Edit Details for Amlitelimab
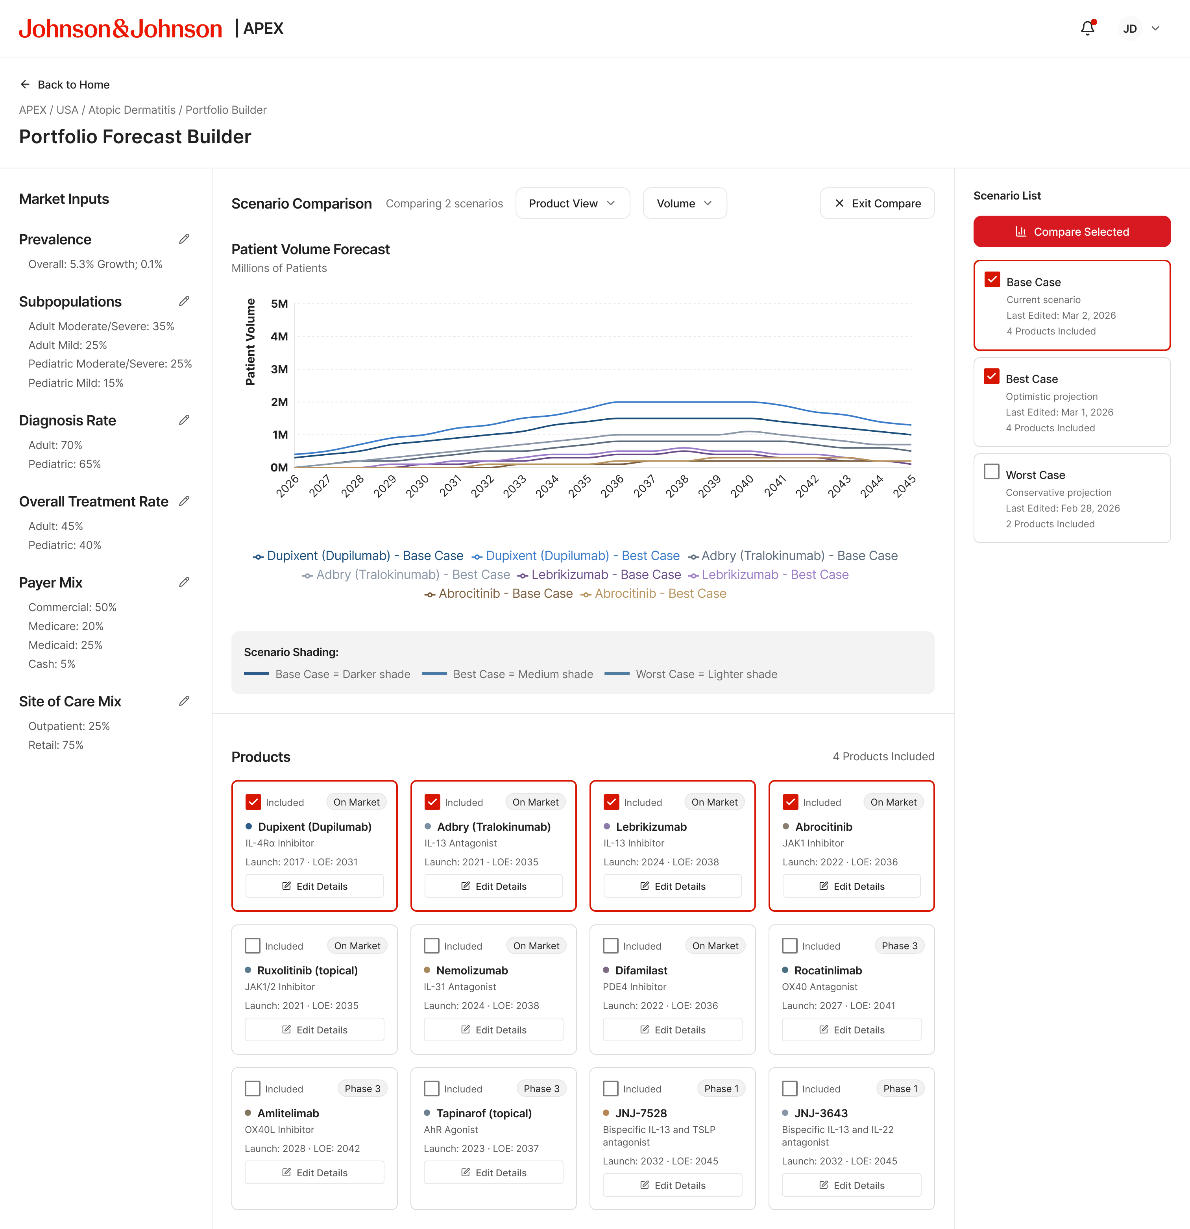Image resolution: width=1190 pixels, height=1229 pixels. (314, 1173)
